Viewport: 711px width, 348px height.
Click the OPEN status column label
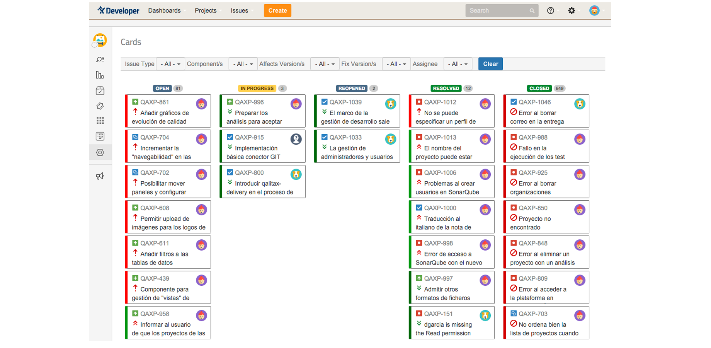[x=162, y=88]
